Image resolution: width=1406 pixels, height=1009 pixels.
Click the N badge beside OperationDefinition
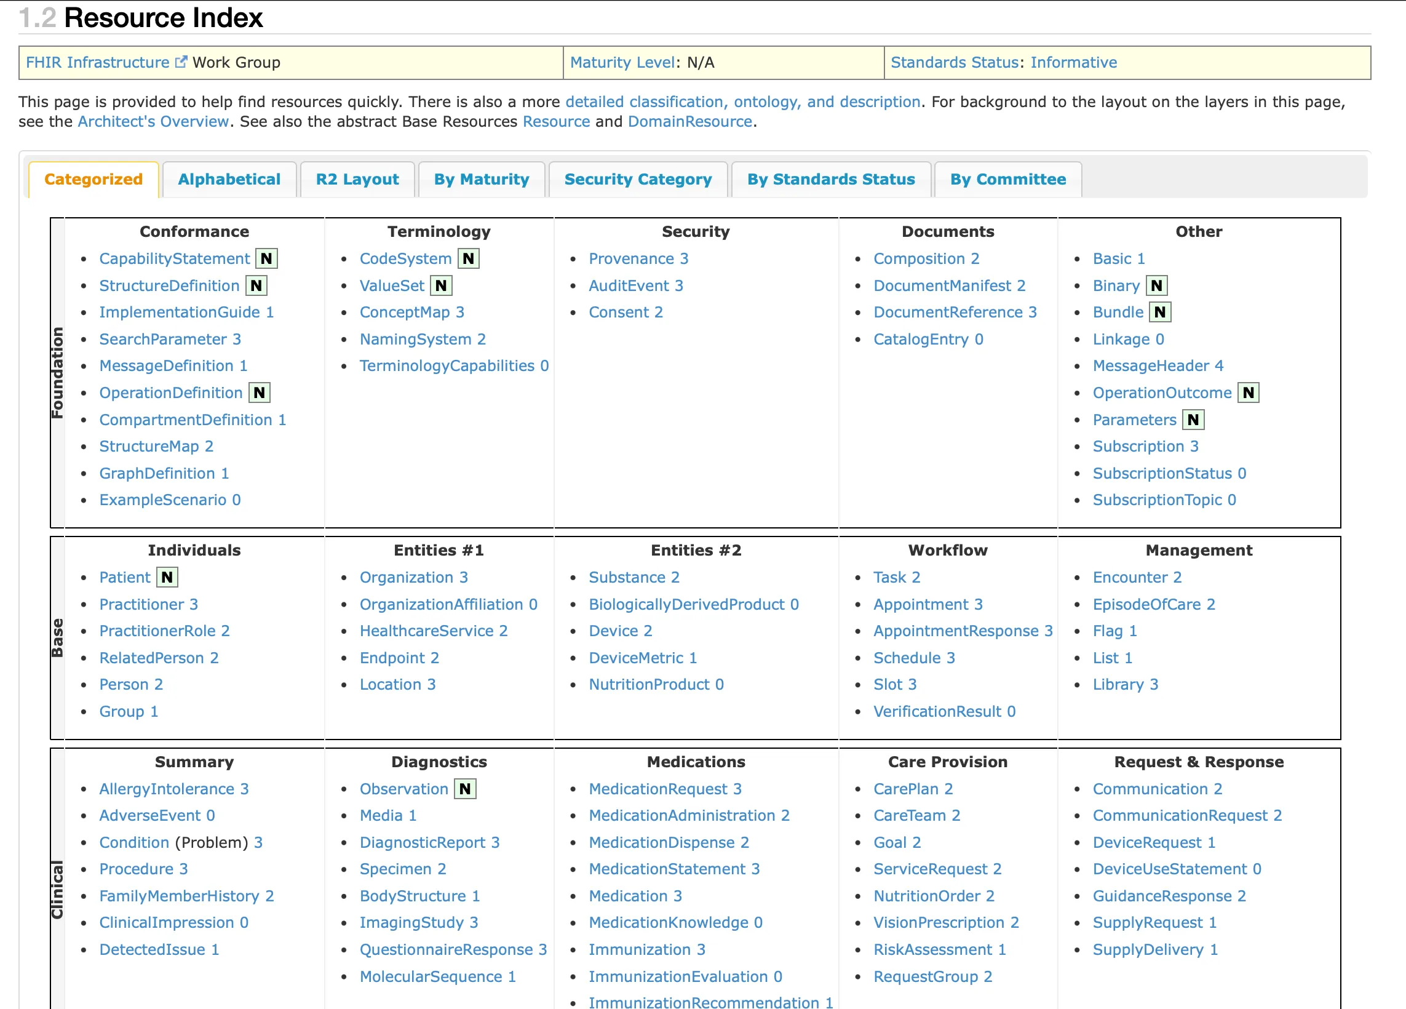pos(258,392)
